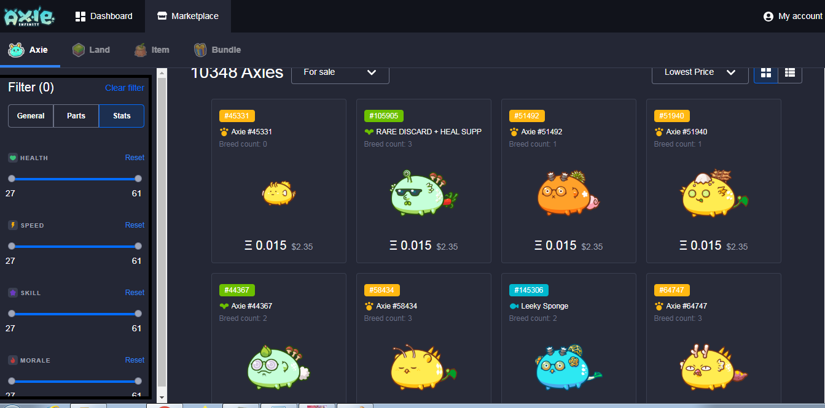Click the #105905 ID badge
The image size is (825, 408).
(384, 116)
